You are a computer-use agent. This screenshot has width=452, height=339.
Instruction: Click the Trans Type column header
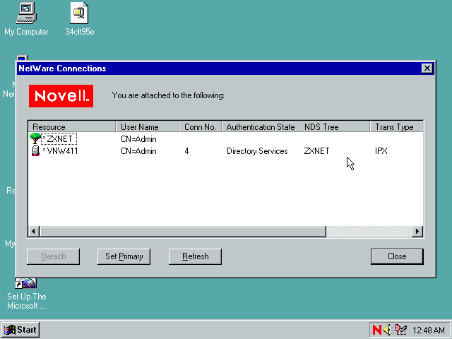tap(395, 127)
